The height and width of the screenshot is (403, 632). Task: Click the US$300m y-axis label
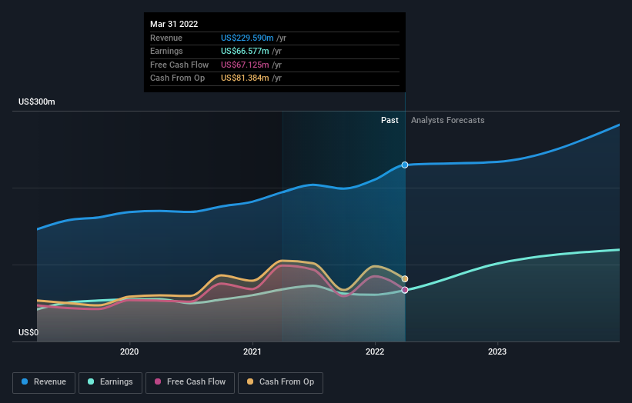coord(37,102)
